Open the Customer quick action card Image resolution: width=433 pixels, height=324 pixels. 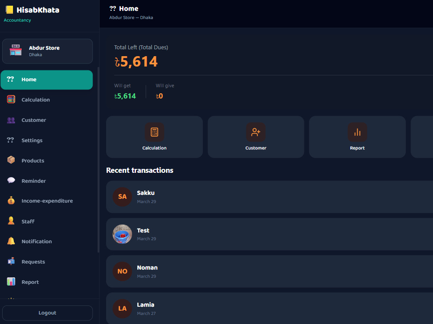coord(256,137)
